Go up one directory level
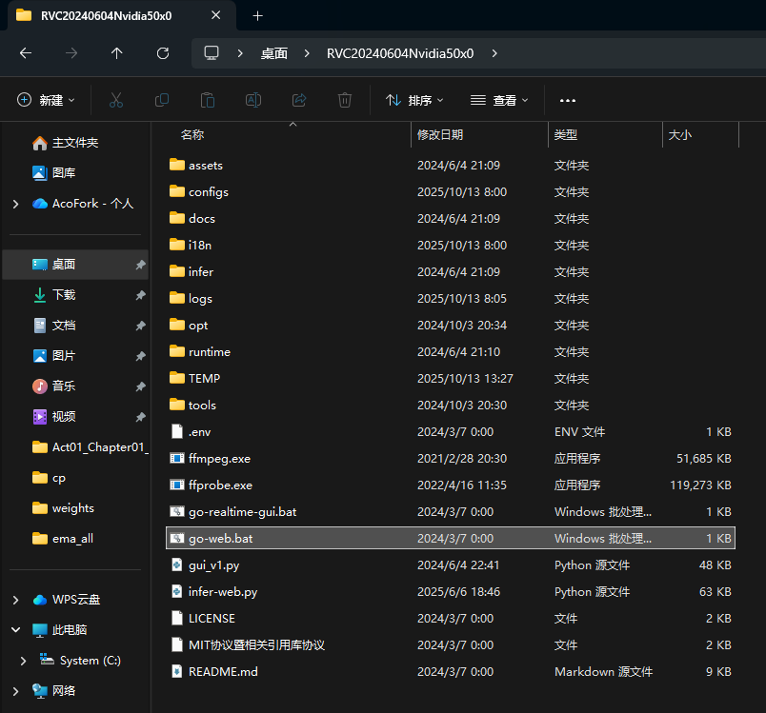The image size is (766, 713). pyautogui.click(x=117, y=53)
